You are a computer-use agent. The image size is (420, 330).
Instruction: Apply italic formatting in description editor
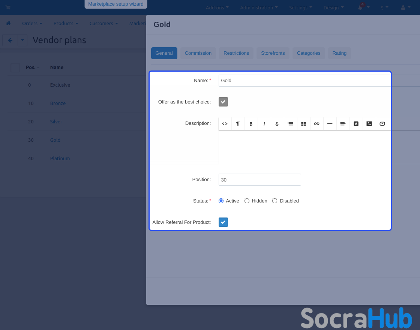click(x=264, y=124)
